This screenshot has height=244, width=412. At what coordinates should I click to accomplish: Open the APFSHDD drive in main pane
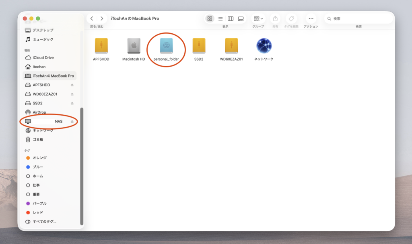click(101, 46)
